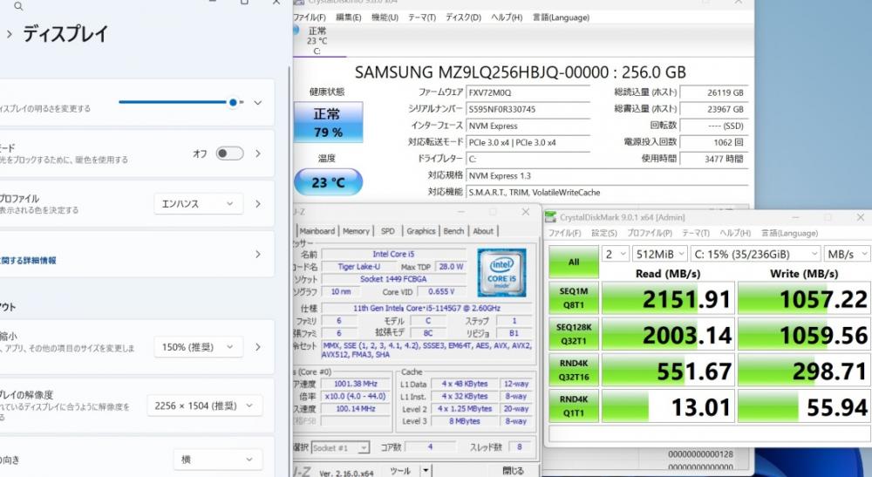This screenshot has width=872, height=477.
Task: Click the breadcrumb chevron before ディスプレイ
Action: [x=9, y=35]
